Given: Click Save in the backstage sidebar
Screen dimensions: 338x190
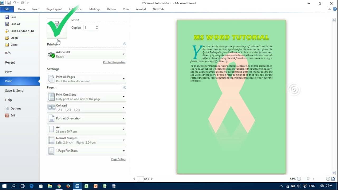Looking at the screenshot, I should click(x=11, y=17).
